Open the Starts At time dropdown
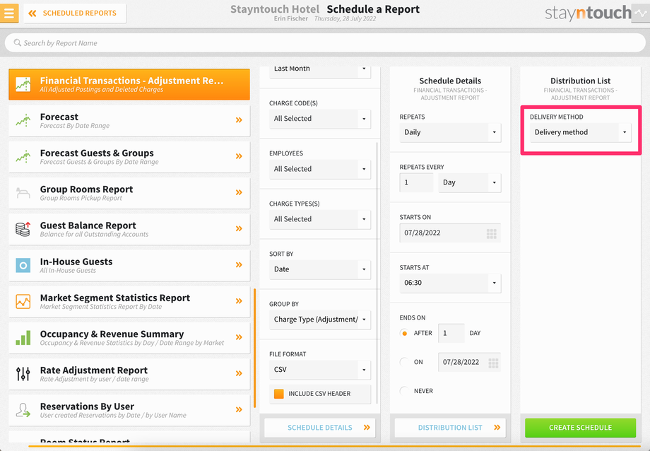 coord(450,283)
